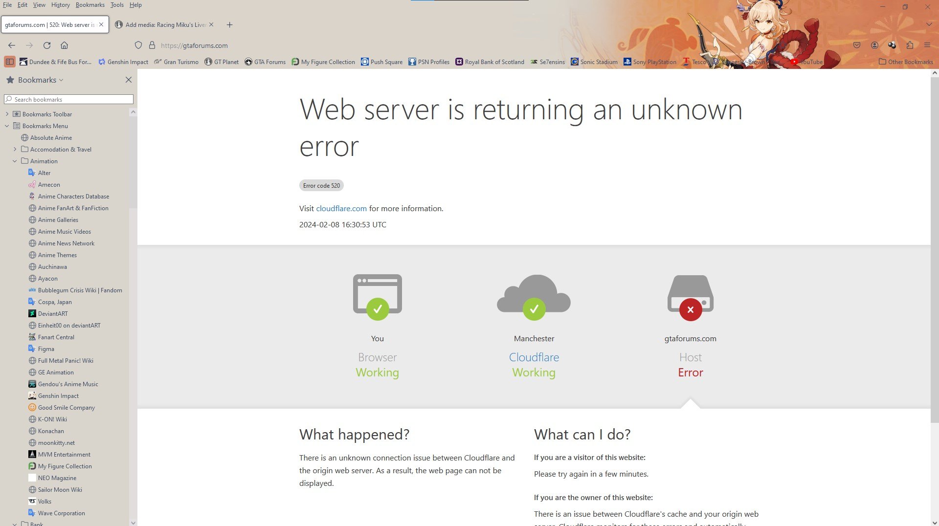Close the Add media Racing Miku tab
Image resolution: width=939 pixels, height=526 pixels.
pos(211,24)
